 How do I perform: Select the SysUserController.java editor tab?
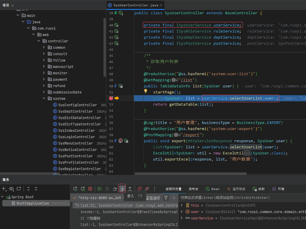136,5
